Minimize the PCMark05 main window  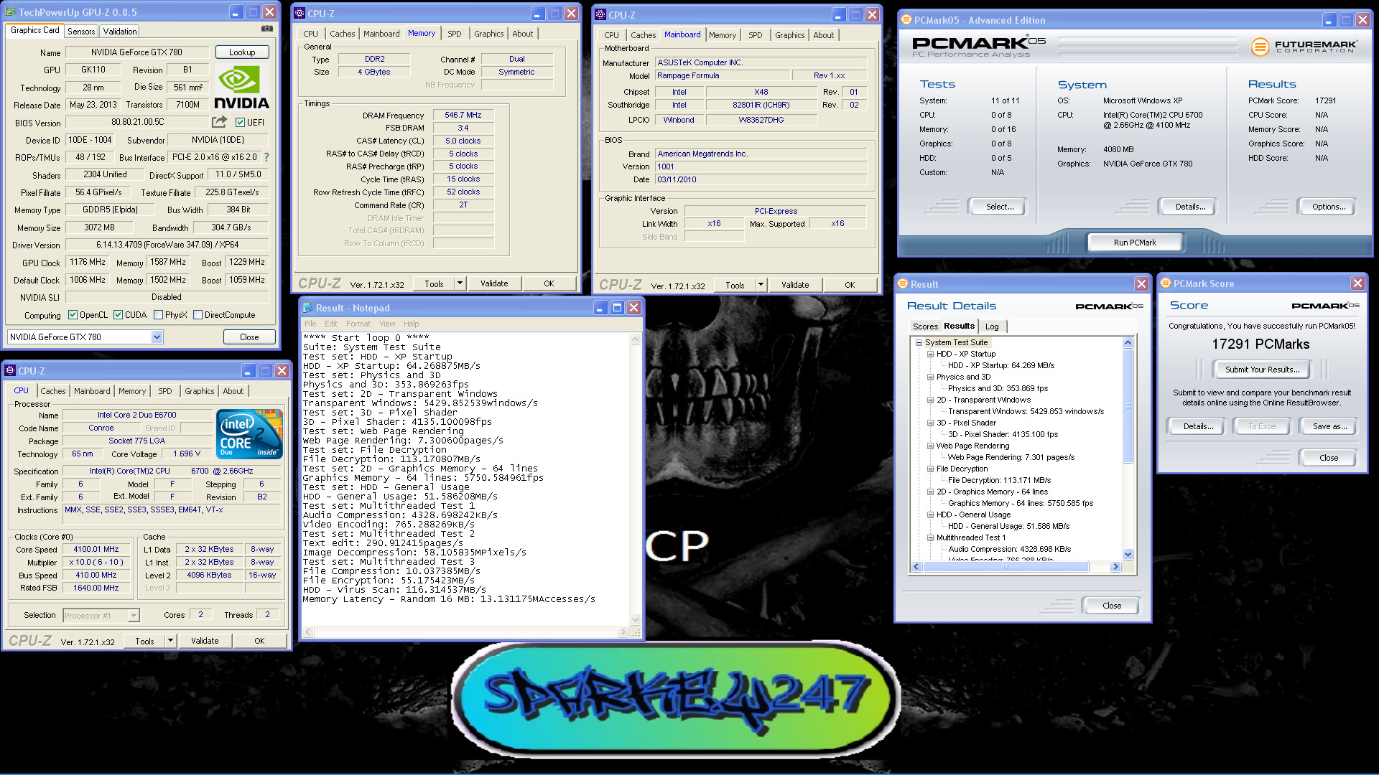[x=1329, y=20]
